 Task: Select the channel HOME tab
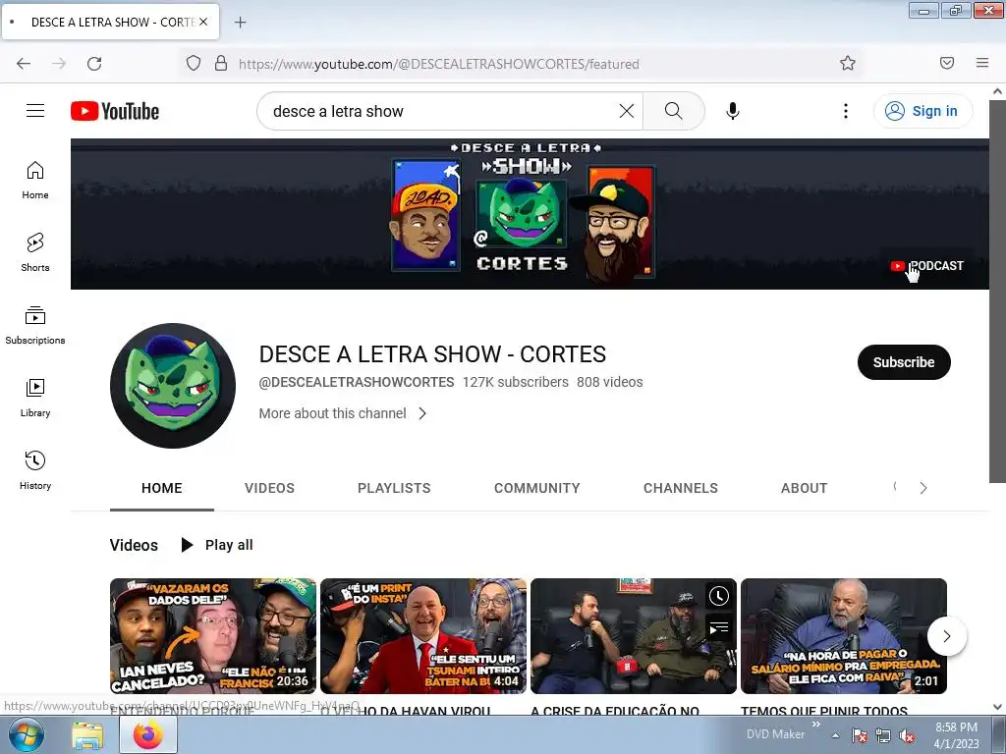pyautogui.click(x=162, y=488)
